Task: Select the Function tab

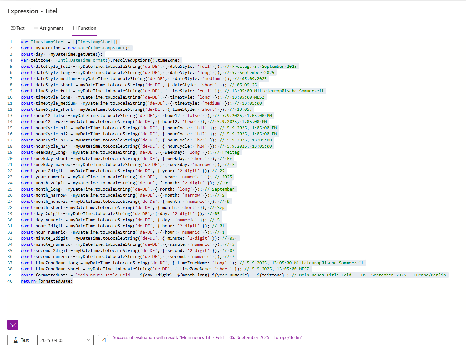Action: tap(84, 28)
